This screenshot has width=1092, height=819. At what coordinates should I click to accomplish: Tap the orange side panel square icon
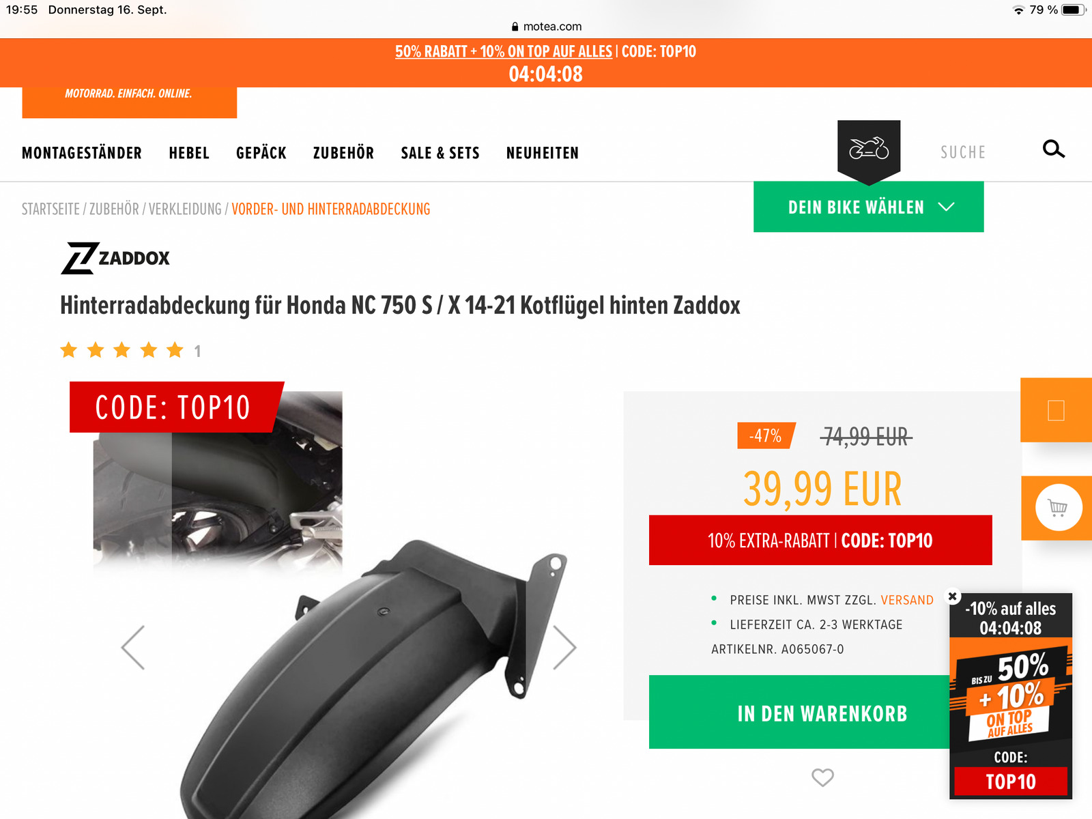(1056, 410)
